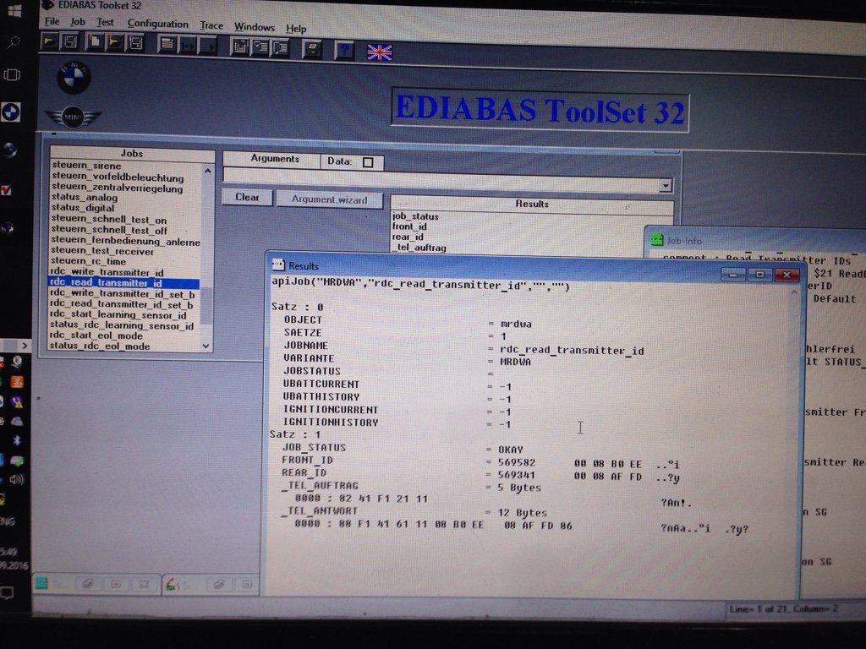
Task: Click the job list window toolbar icon
Action: tap(167, 44)
